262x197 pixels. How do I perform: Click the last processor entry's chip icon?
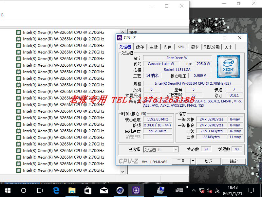(x=19, y=170)
